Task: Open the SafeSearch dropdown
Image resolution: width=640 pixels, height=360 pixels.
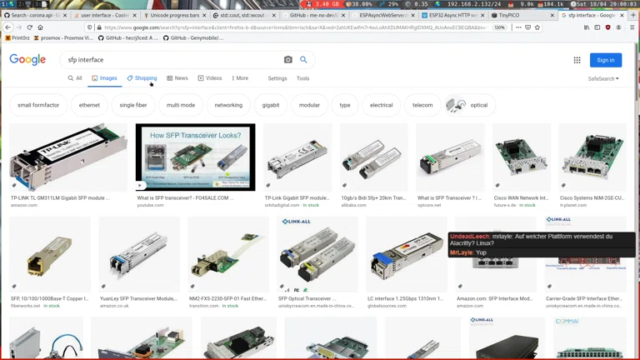Action: coord(603,79)
